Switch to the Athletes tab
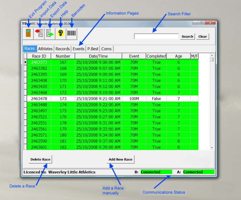 [x=45, y=49]
